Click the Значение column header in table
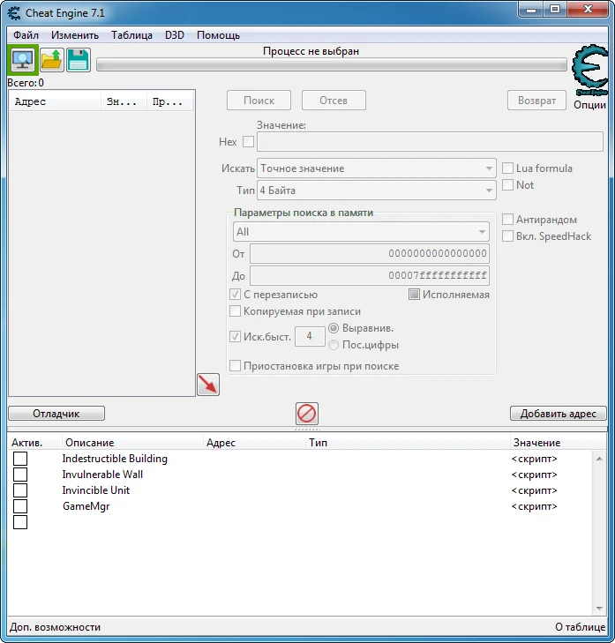The height and width of the screenshot is (643, 615). pyautogui.click(x=557, y=443)
